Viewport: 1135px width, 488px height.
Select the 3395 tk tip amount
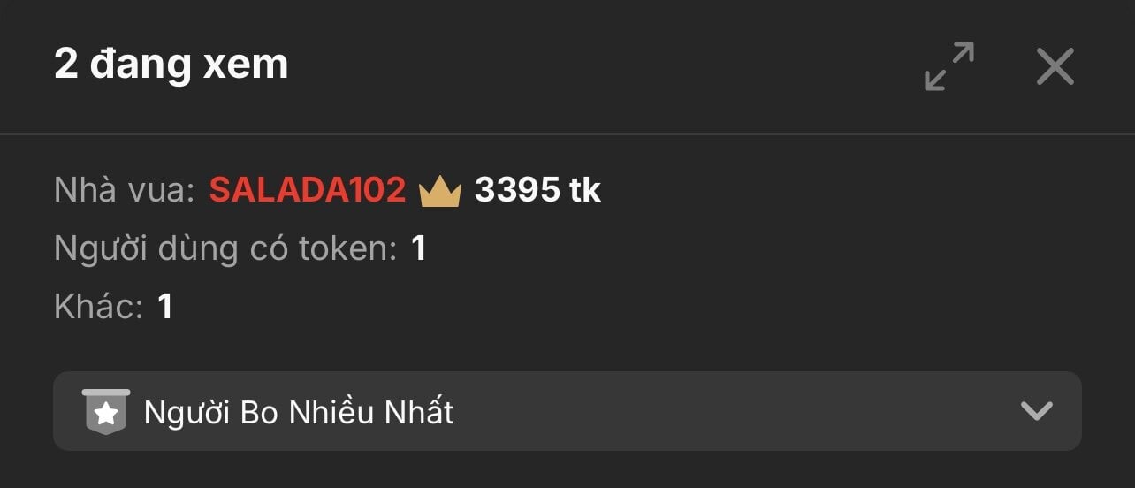coord(537,190)
